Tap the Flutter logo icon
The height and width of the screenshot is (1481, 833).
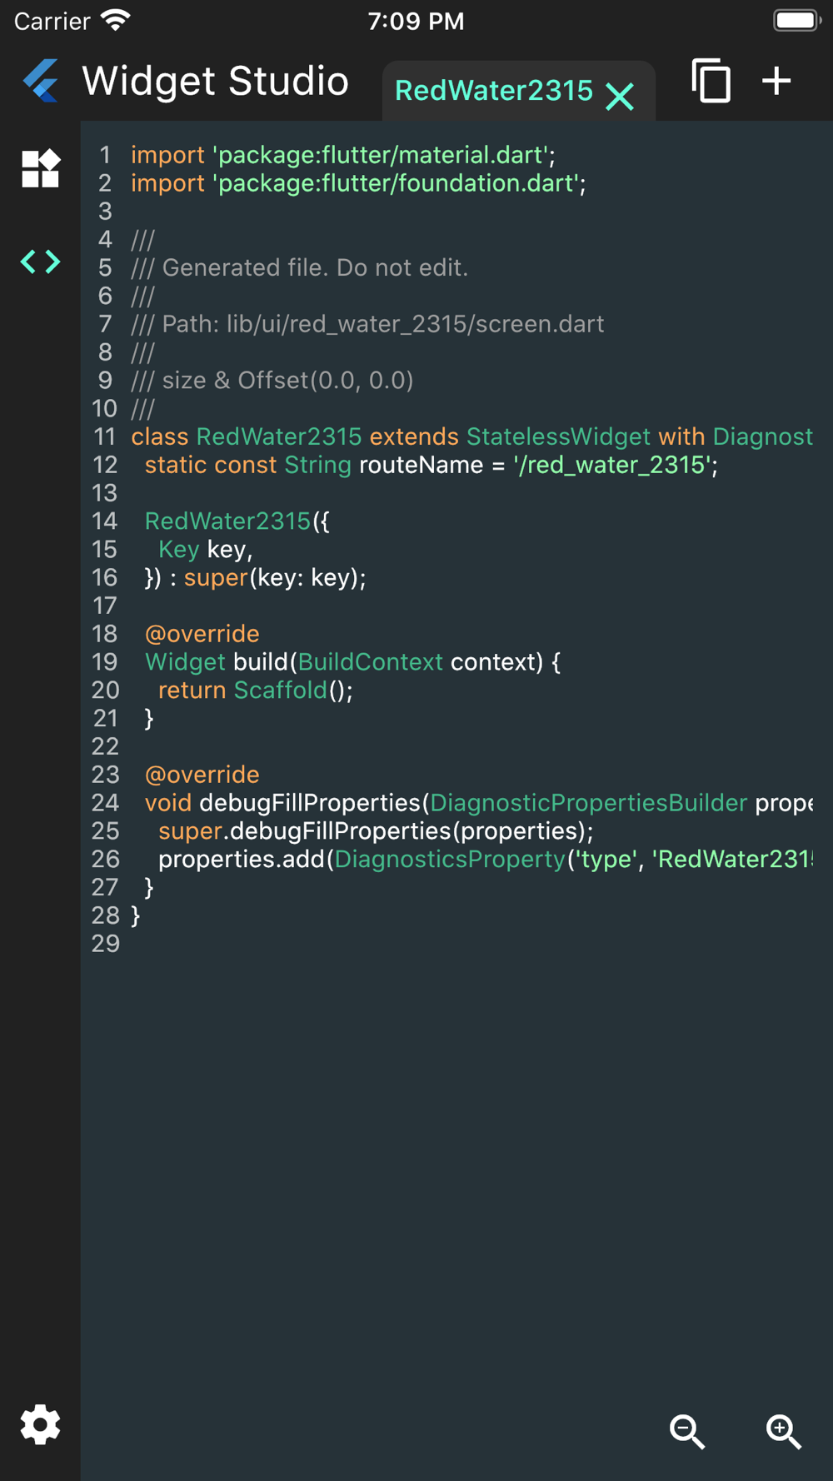41,81
